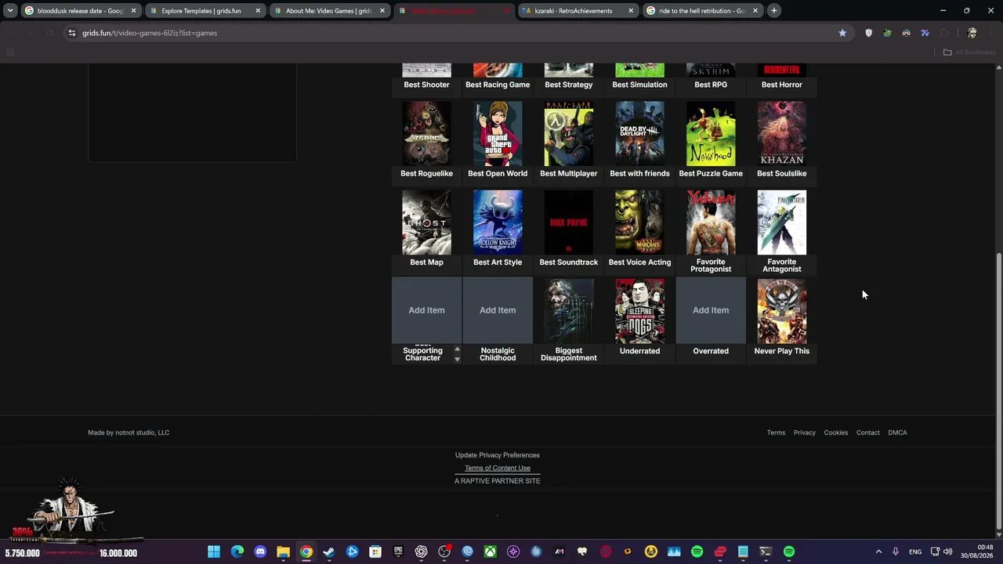Screen dimensions: 1003x564
Task: Open the terminal from the taskbar
Action: (766, 552)
